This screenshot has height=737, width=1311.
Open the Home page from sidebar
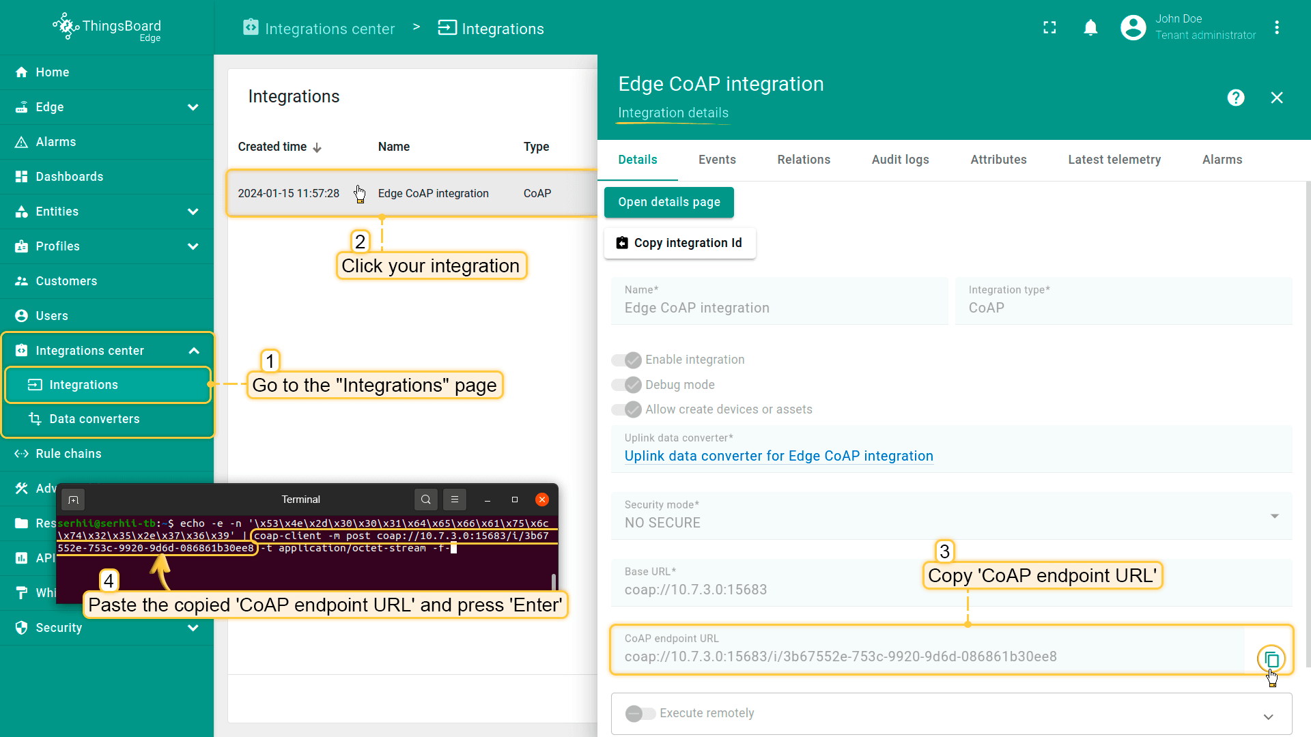107,72
